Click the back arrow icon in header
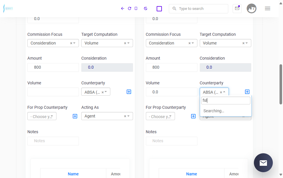 tap(123, 8)
